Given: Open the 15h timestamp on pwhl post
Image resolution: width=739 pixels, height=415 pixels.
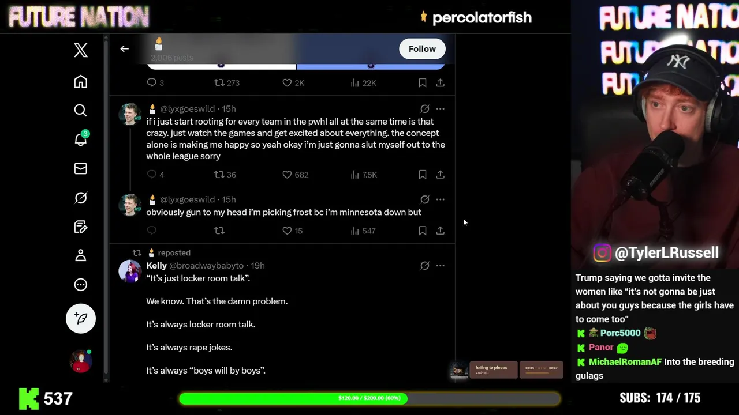Looking at the screenshot, I should 229,108.
